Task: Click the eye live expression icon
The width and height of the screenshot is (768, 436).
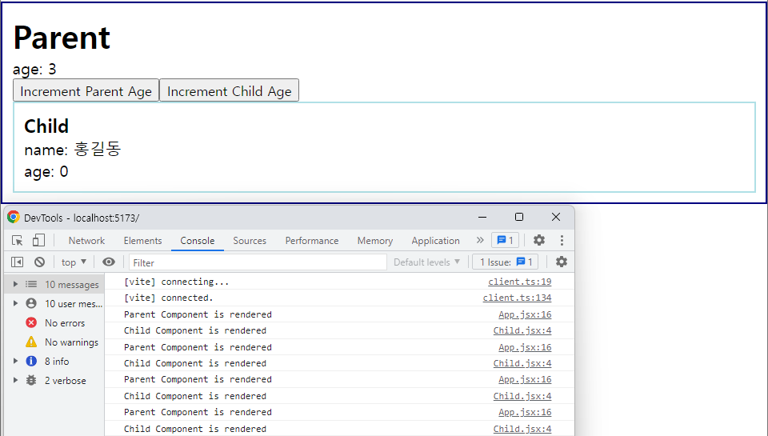Action: coord(109,262)
